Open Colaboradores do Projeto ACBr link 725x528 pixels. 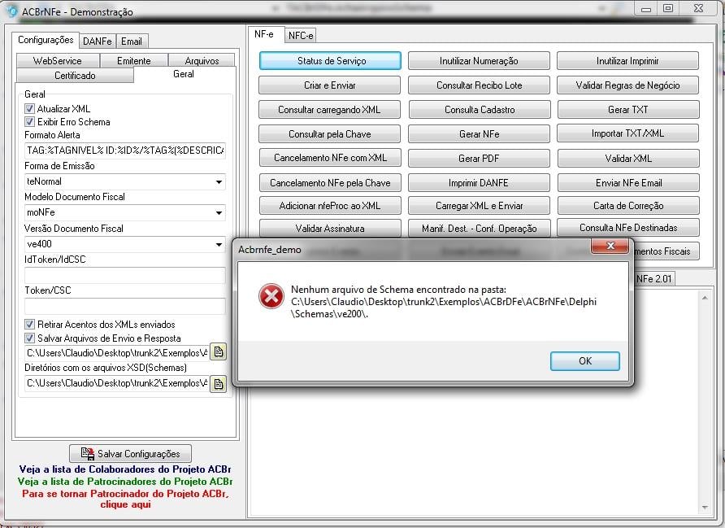tap(125, 469)
